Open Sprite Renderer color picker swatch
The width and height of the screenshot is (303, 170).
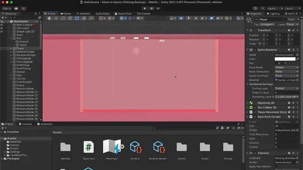(285, 59)
